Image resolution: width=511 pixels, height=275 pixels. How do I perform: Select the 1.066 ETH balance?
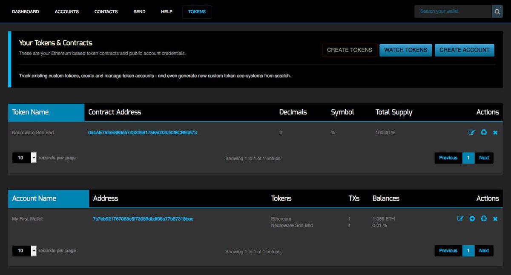coord(384,219)
